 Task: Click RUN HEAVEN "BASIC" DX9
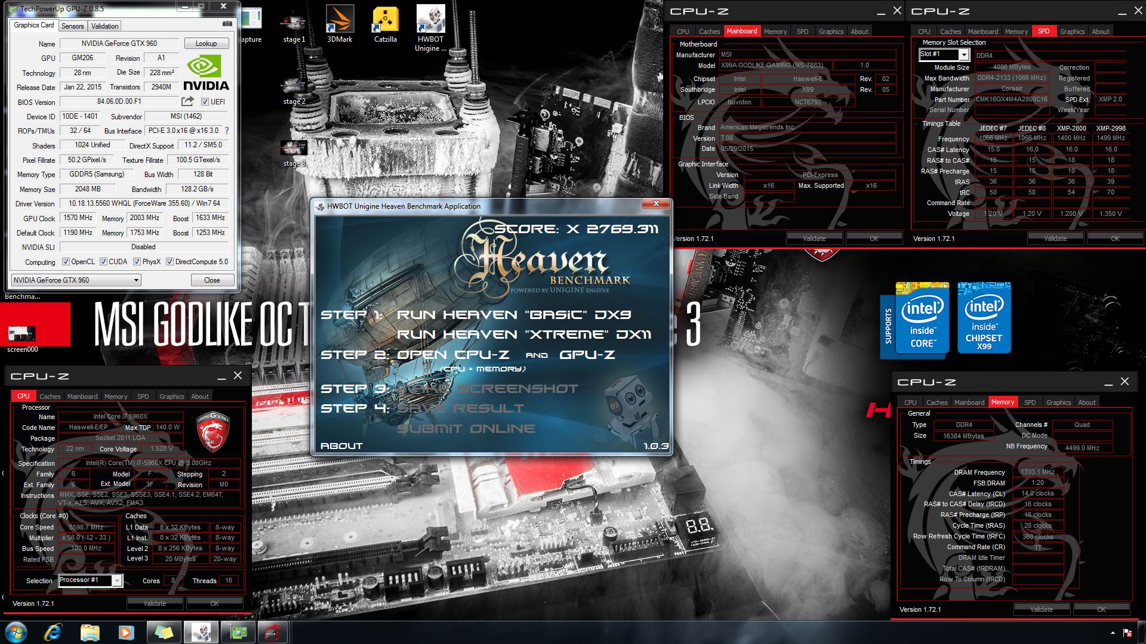pos(514,315)
